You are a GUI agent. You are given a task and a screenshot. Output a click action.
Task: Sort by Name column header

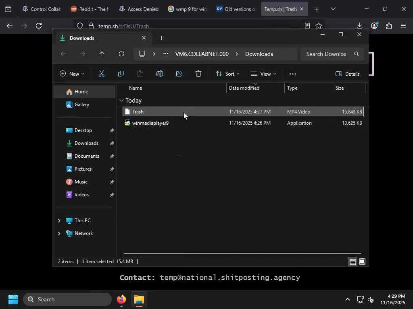[136, 88]
